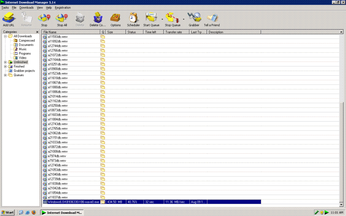Open the Registration menu
346x216 pixels.
pos(63,7)
